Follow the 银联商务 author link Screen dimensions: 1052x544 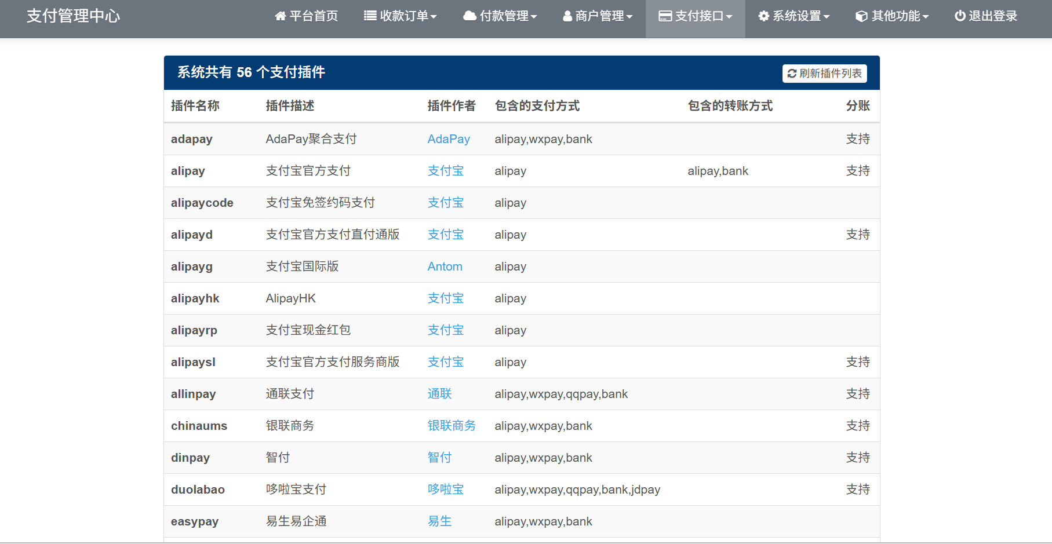[x=451, y=426]
